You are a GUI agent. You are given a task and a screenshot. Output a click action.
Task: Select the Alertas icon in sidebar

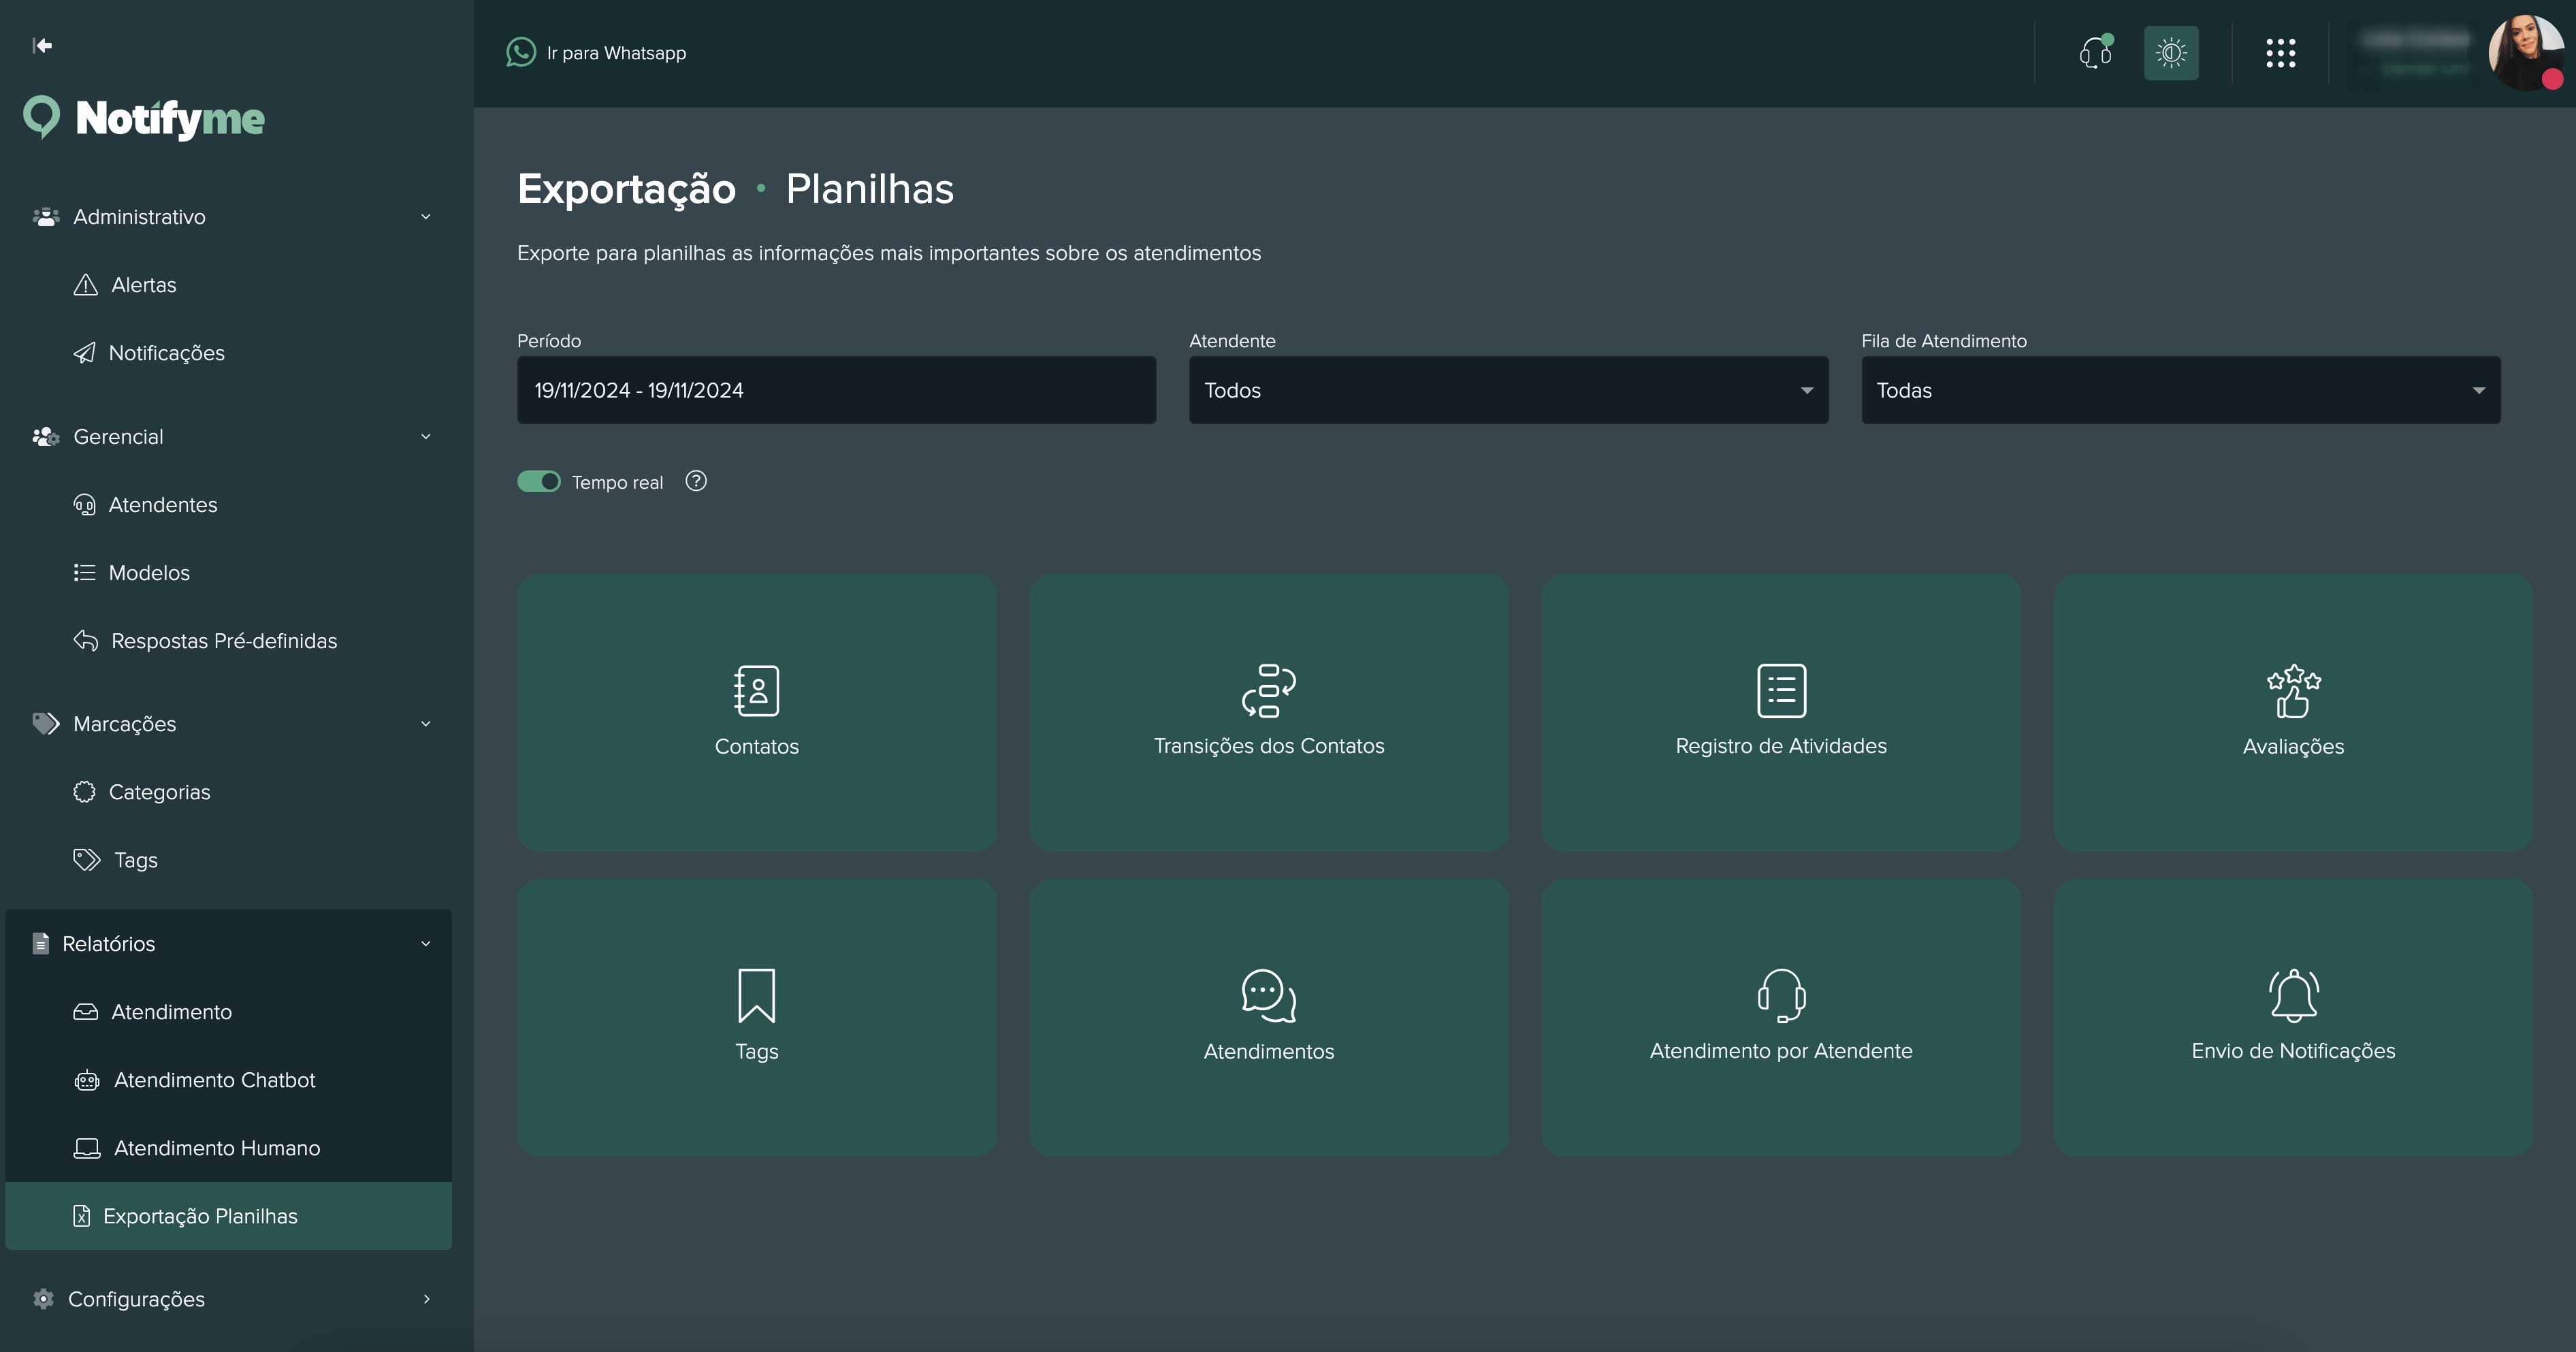coord(86,284)
